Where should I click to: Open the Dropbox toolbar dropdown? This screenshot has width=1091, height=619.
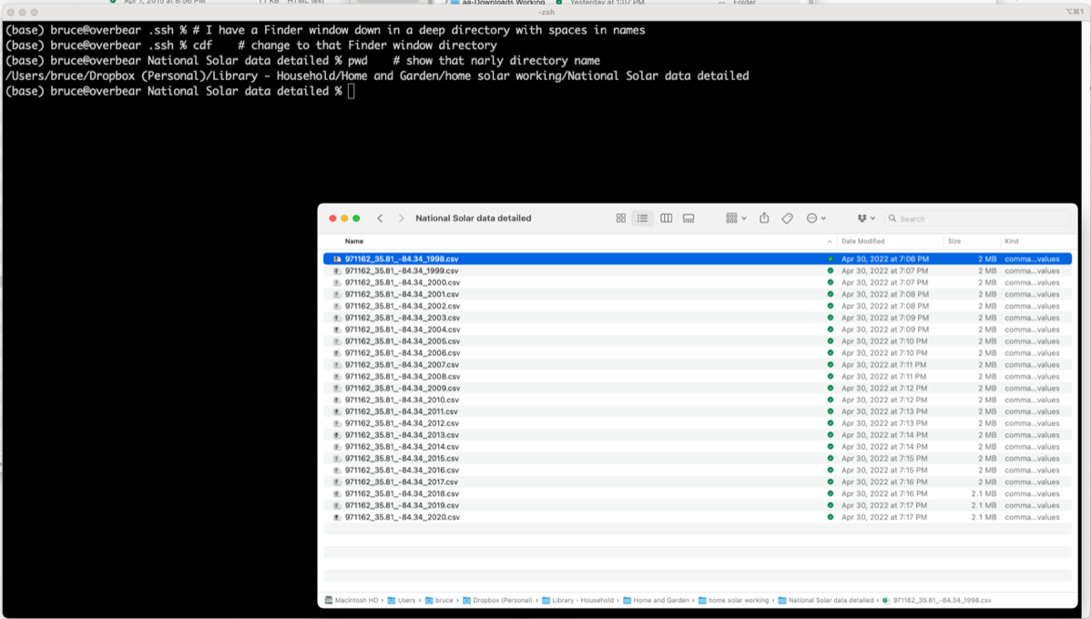866,218
